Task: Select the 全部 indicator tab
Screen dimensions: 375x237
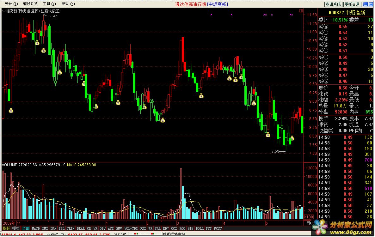Action: pyautogui.click(x=26, y=229)
